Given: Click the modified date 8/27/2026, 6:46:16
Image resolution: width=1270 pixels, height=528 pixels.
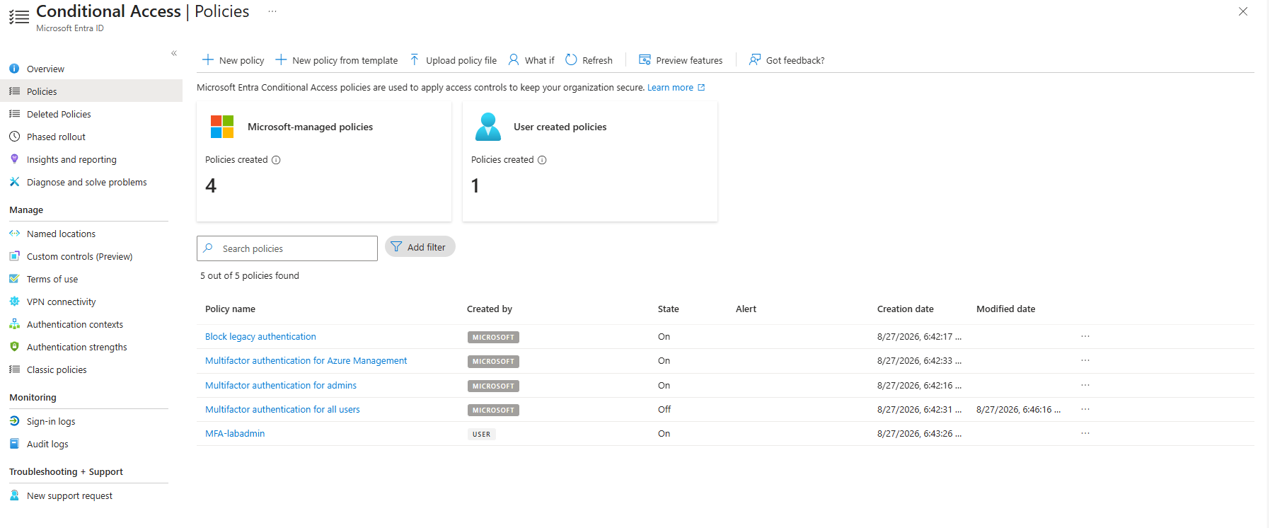Looking at the screenshot, I should 1018,410.
